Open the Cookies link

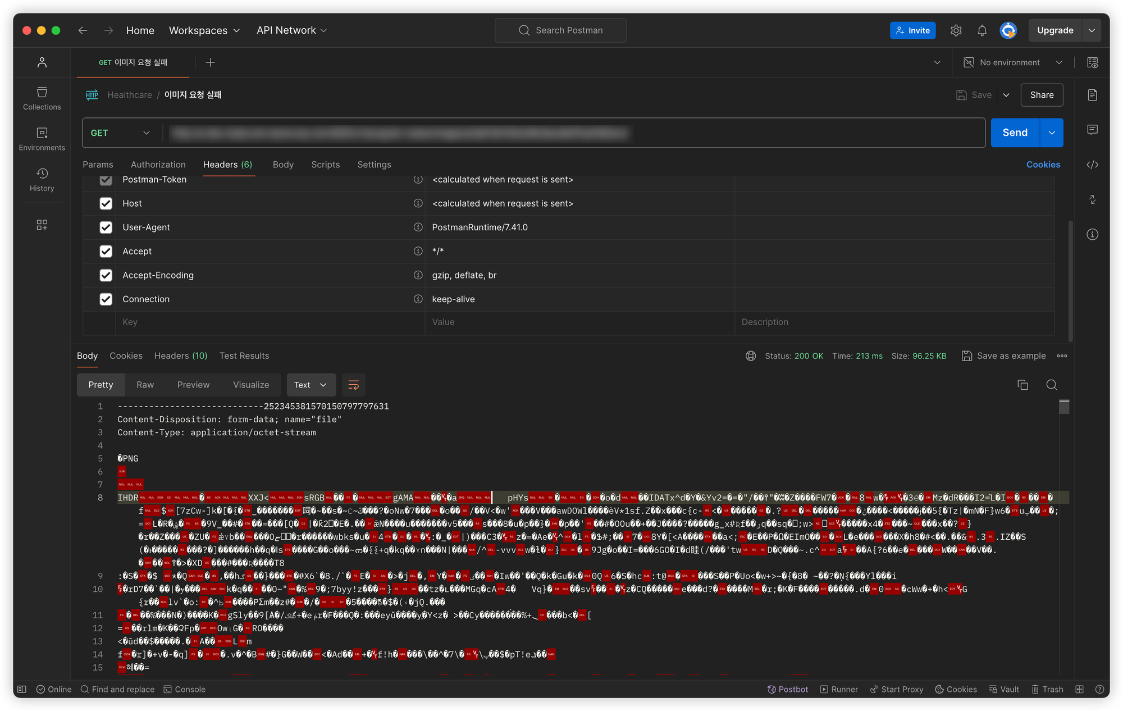point(1043,165)
